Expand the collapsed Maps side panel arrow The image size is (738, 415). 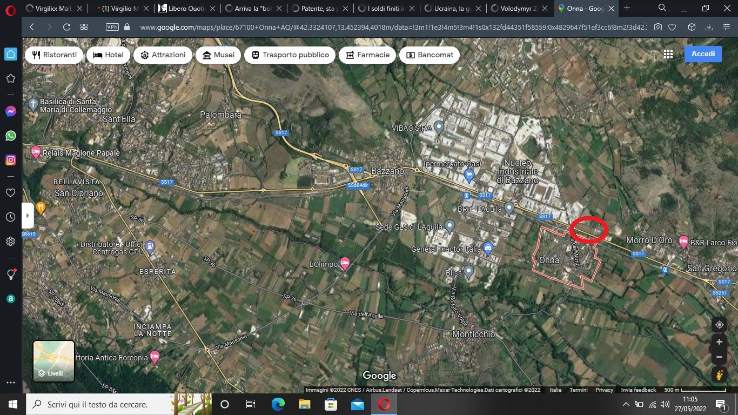(28, 216)
